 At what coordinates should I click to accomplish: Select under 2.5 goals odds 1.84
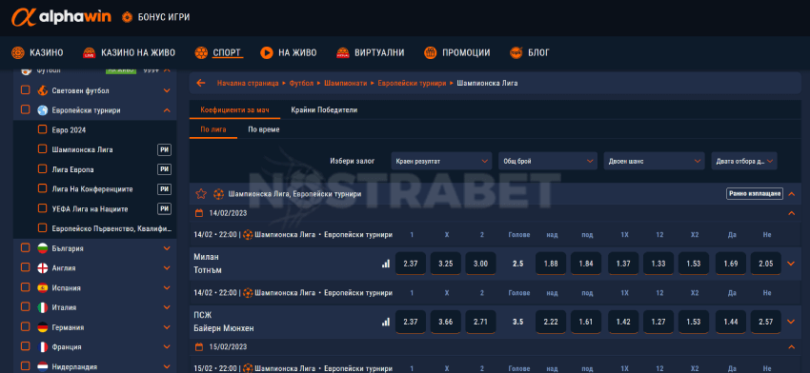coord(586,264)
